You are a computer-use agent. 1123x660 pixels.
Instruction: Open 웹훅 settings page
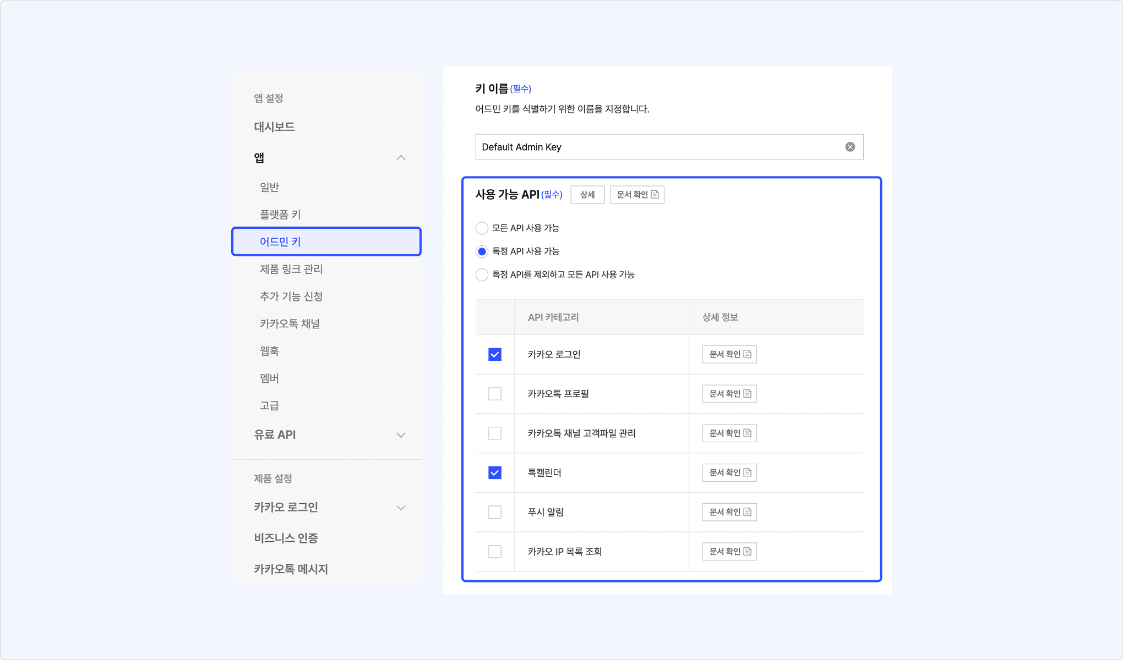269,351
